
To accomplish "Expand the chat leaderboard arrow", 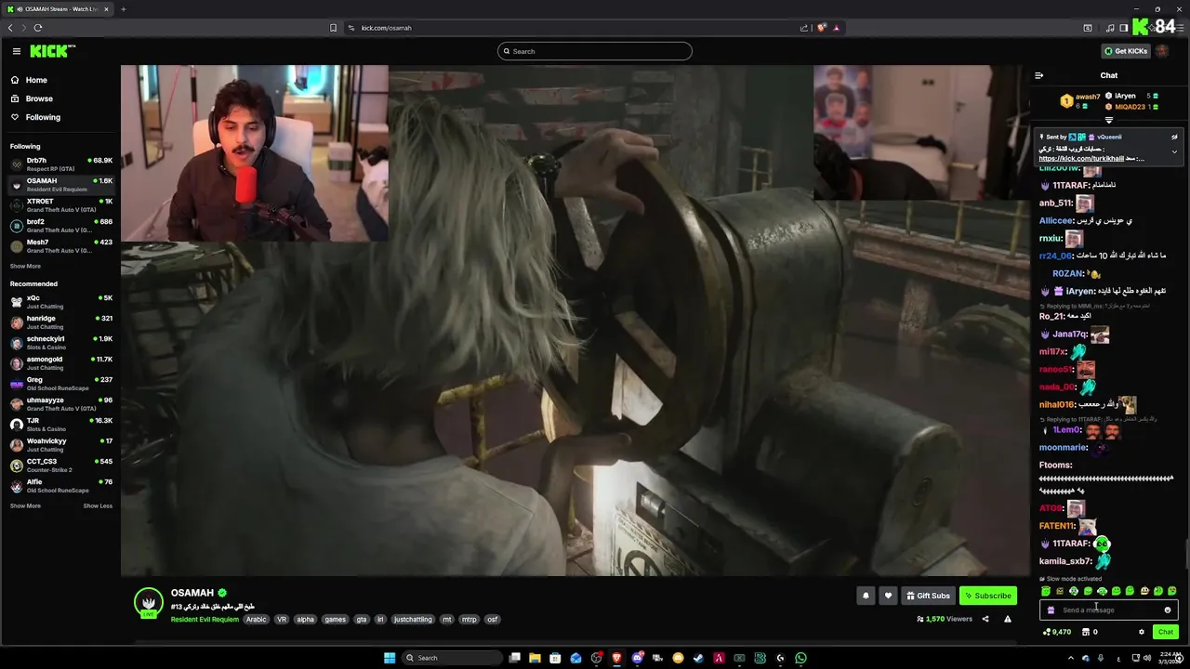I will coord(1108,120).
